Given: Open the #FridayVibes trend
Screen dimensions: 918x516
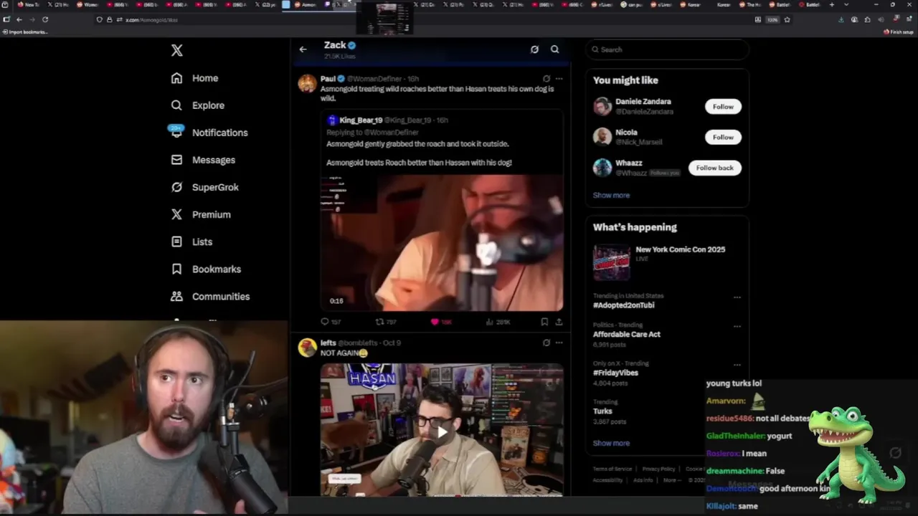Looking at the screenshot, I should point(615,373).
